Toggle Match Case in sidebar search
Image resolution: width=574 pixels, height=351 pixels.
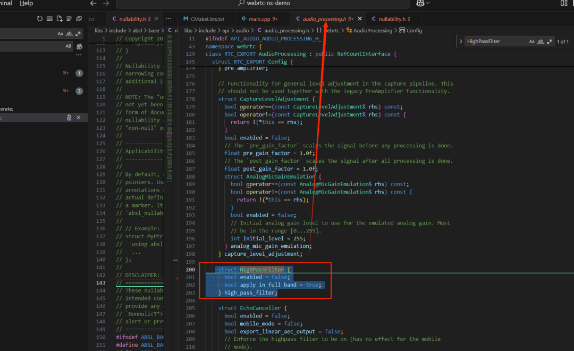pos(60,34)
